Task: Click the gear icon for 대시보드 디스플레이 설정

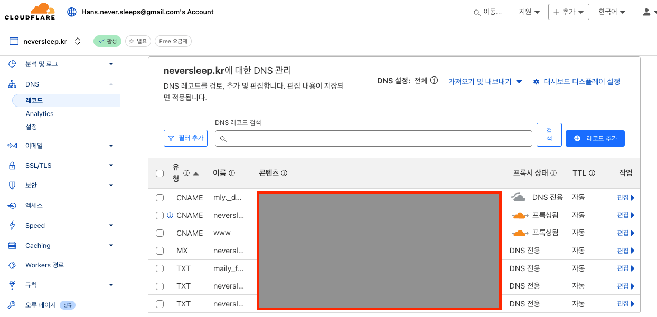Action: click(x=536, y=82)
